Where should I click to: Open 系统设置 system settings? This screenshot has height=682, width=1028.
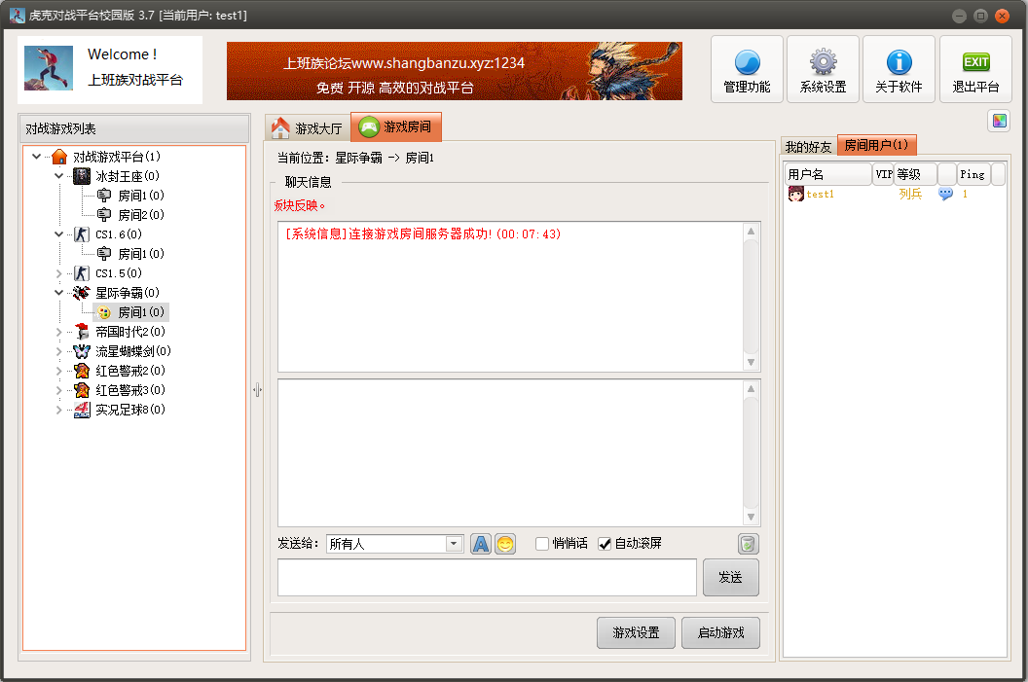(823, 68)
